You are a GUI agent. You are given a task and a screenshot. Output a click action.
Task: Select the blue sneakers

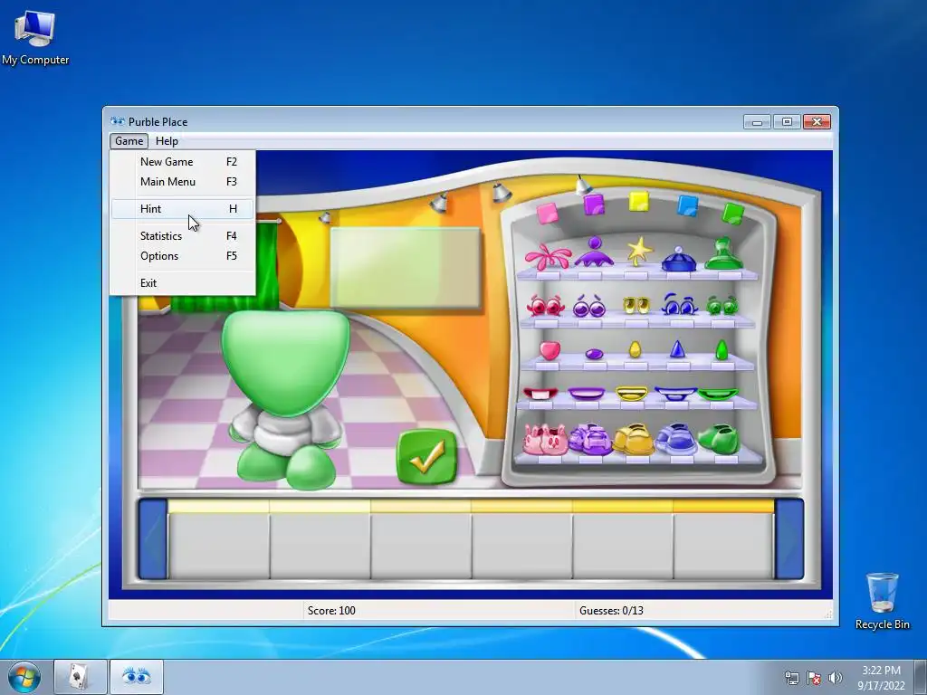(675, 439)
